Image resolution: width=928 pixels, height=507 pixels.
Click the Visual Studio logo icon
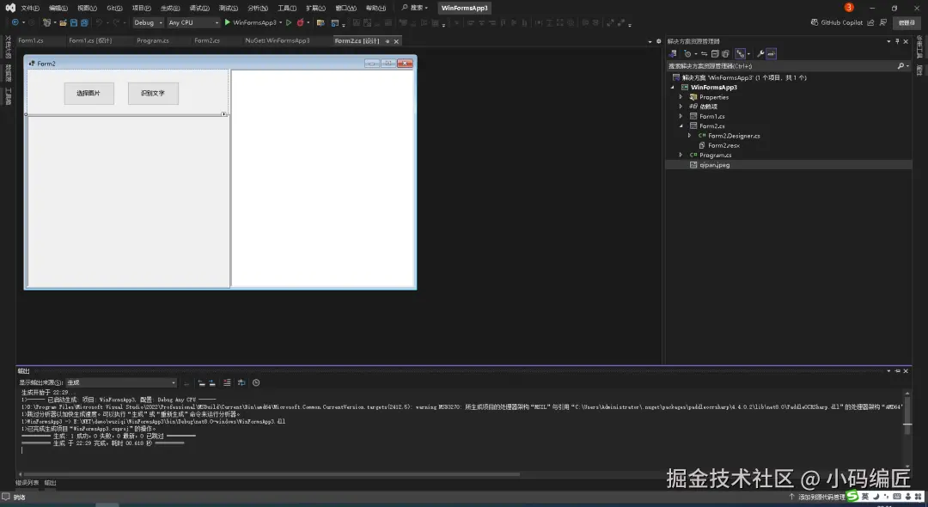tap(10, 8)
